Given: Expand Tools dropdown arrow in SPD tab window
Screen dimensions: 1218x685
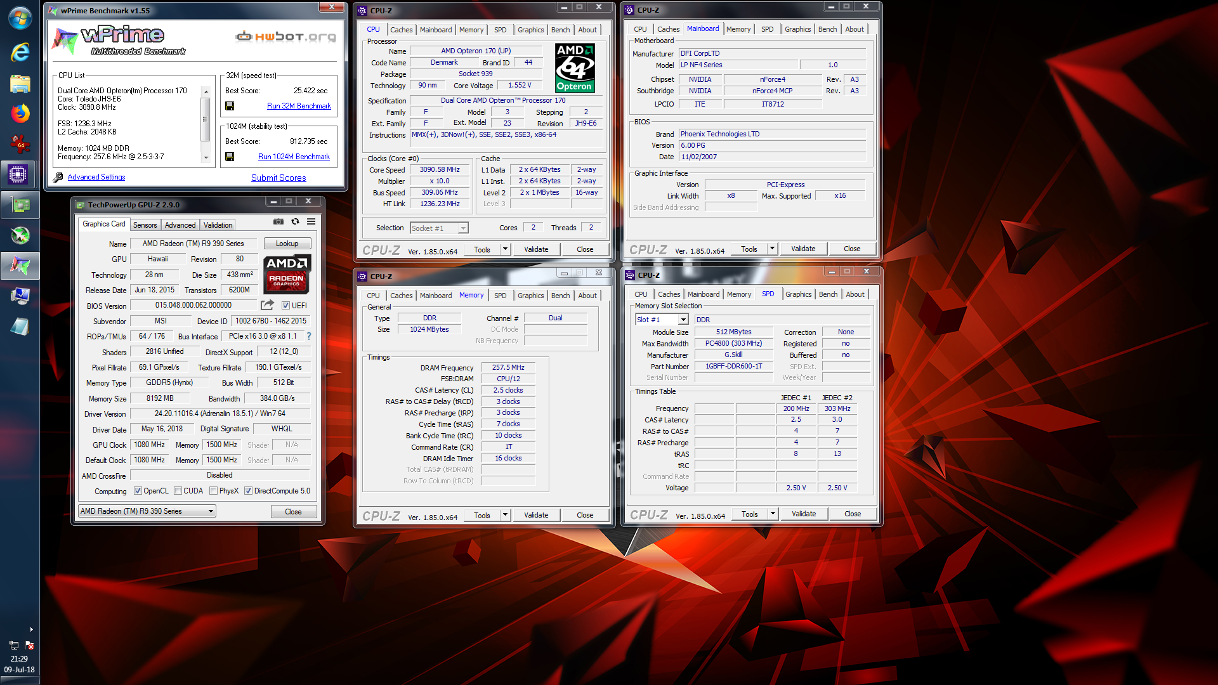Looking at the screenshot, I should point(773,514).
